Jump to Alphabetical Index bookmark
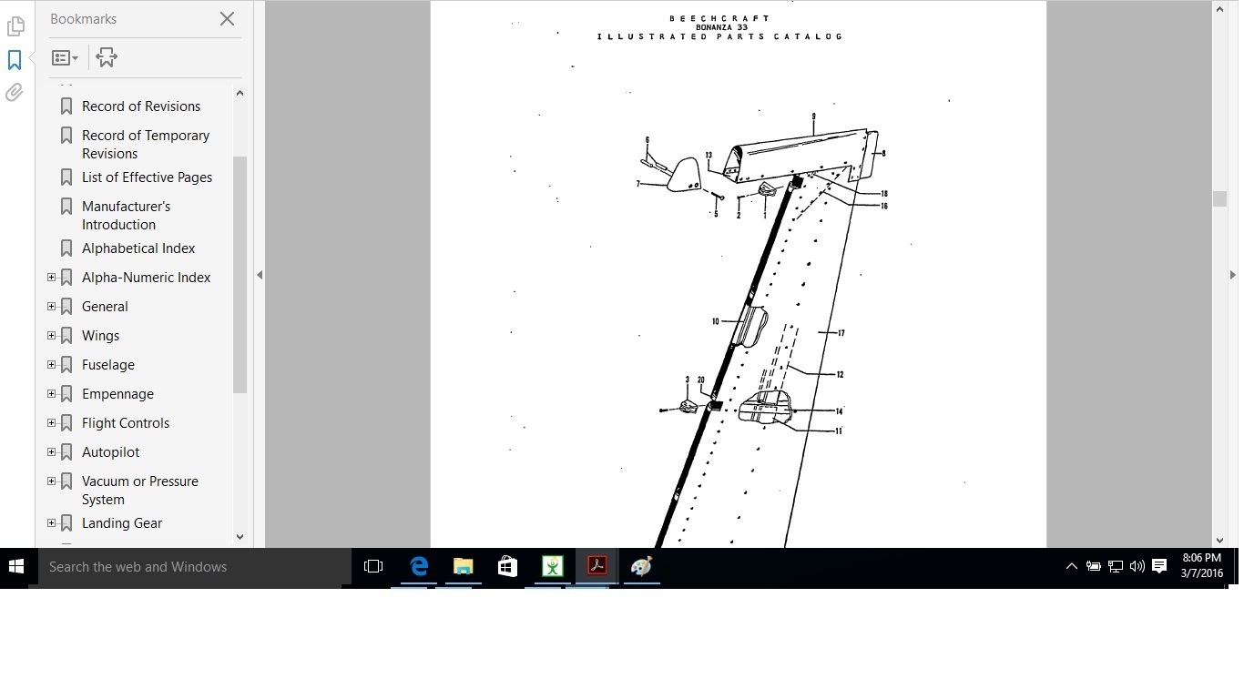The height and width of the screenshot is (699, 1244). [138, 248]
